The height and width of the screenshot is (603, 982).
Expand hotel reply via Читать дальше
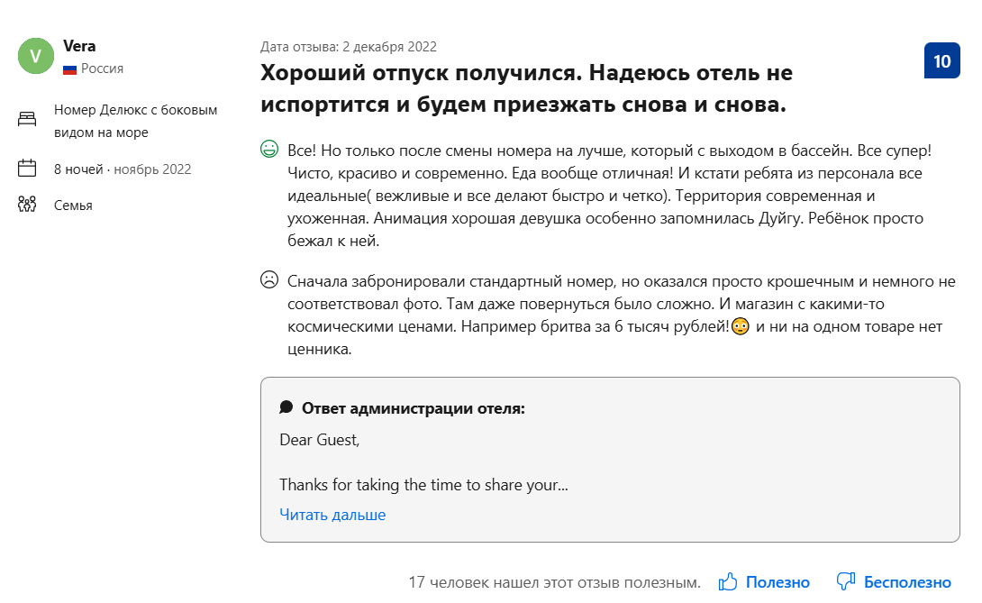pyautogui.click(x=332, y=515)
